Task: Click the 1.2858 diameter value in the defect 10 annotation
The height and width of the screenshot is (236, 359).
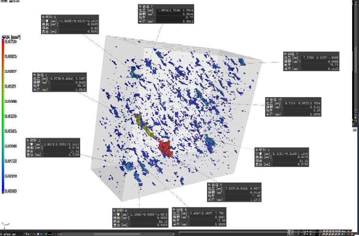Action: coord(314,114)
